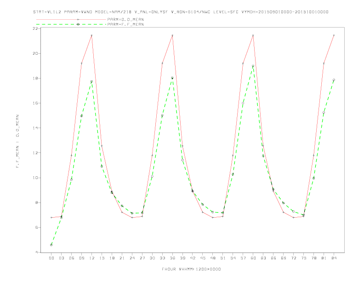Click the x-axis tick label 36
The width and height of the screenshot is (364, 281).
coord(172,258)
